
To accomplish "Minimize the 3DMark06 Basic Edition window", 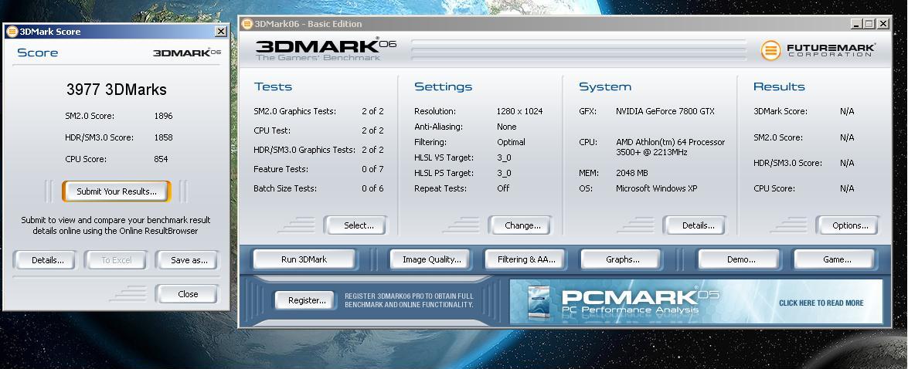I will pyautogui.click(x=856, y=24).
